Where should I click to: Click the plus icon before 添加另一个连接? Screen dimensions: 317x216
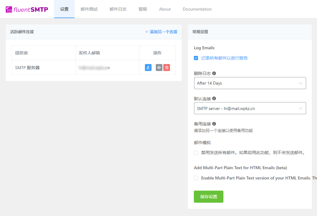click(x=147, y=31)
